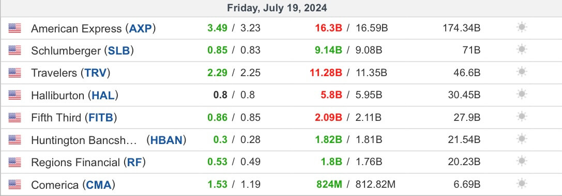Image resolution: width=562 pixels, height=196 pixels.
Task: Select Fifth Third revenue 2.09B
Action: (329, 117)
